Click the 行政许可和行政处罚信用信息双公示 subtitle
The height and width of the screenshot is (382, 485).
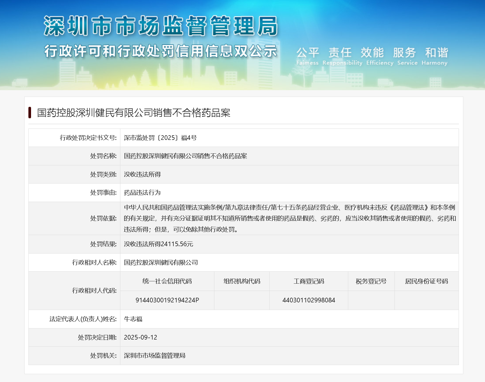click(161, 51)
